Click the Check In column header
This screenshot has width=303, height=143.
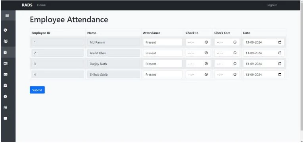point(192,33)
